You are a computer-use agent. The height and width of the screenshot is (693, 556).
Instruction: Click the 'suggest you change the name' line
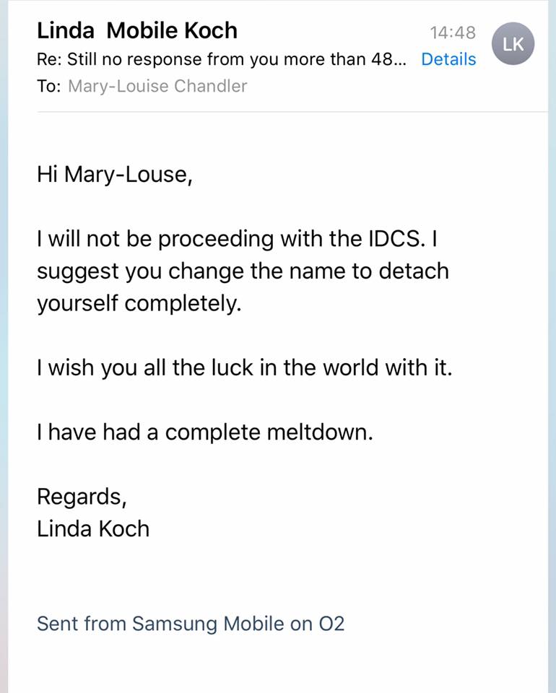243,271
